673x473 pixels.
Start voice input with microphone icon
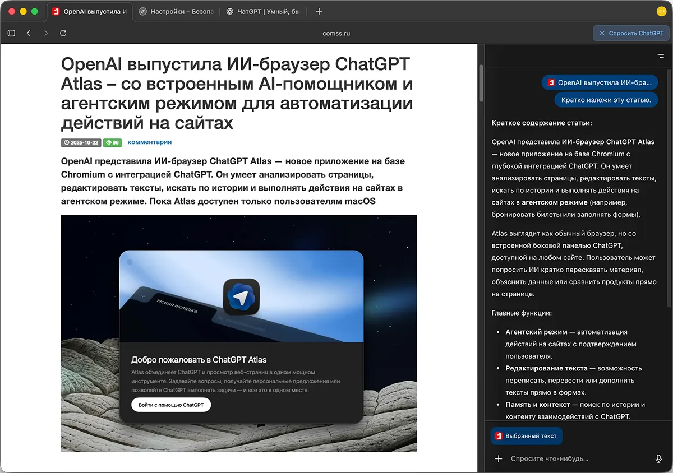658,458
